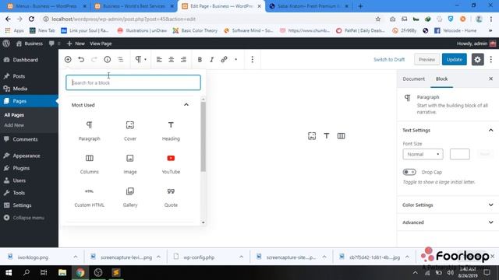
Task: Add Cover block via canvas shortcut
Action: pos(312,136)
